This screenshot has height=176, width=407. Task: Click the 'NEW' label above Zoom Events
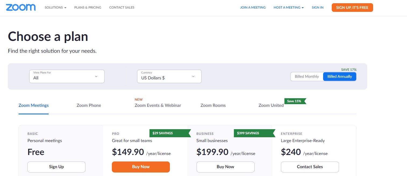(139, 100)
